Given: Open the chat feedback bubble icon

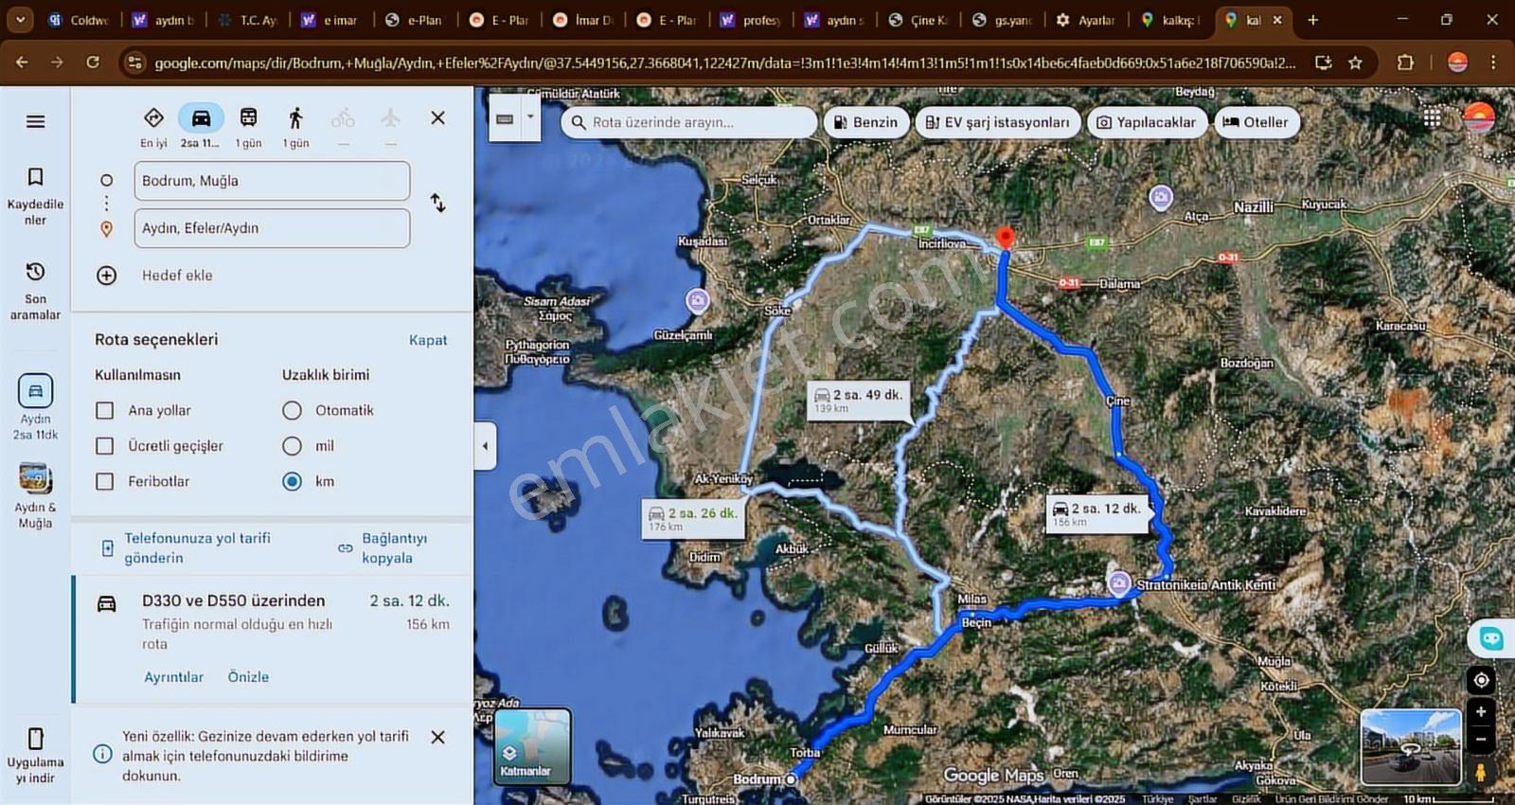Looking at the screenshot, I should [x=1491, y=638].
